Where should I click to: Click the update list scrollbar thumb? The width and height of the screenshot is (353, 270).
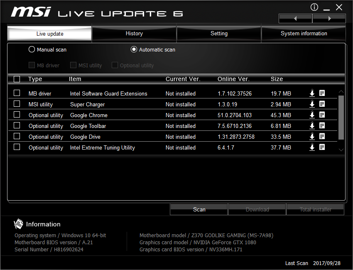point(341,118)
